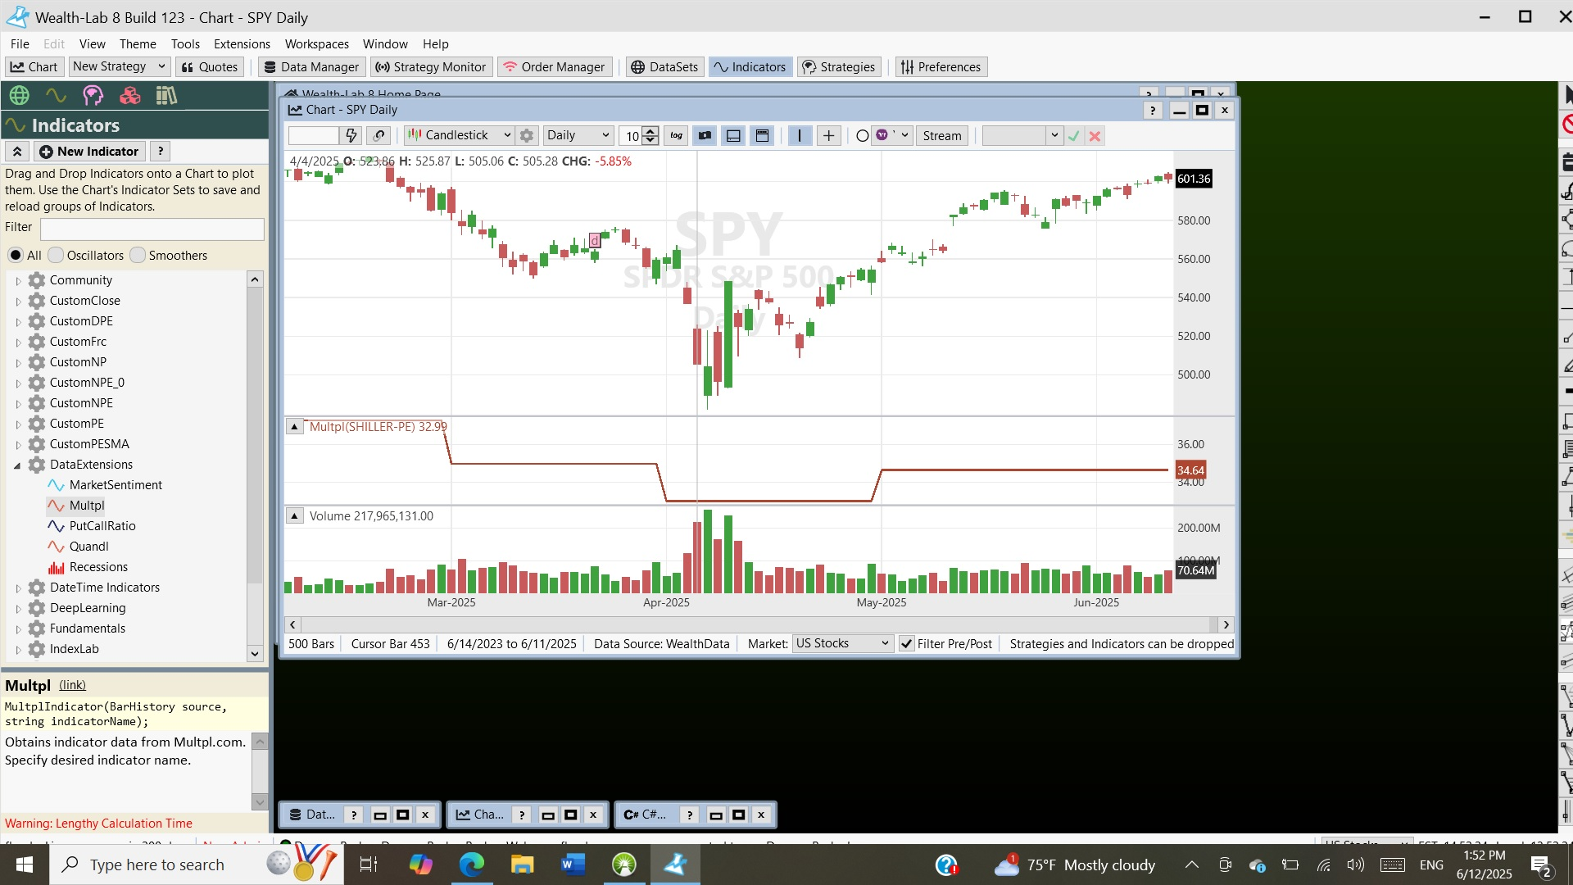
Task: Open the globe icon in the sidebar
Action: 20,95
